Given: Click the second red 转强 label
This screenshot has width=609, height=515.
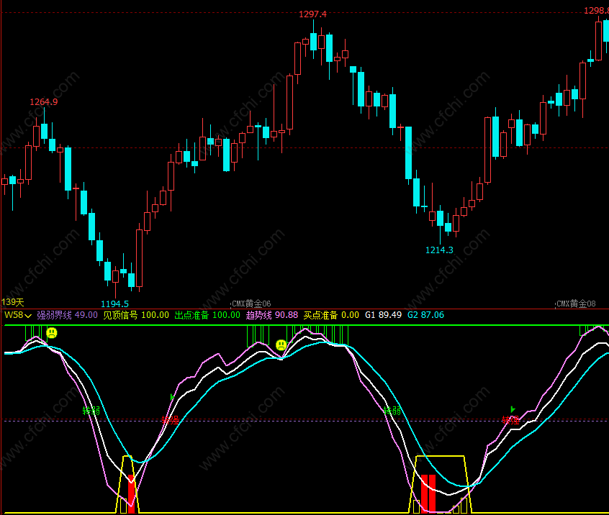Looking at the screenshot, I should click(x=510, y=420).
